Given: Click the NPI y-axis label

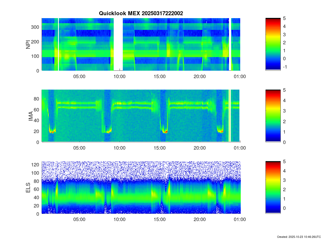Looking at the screenshot, I should (28, 44).
